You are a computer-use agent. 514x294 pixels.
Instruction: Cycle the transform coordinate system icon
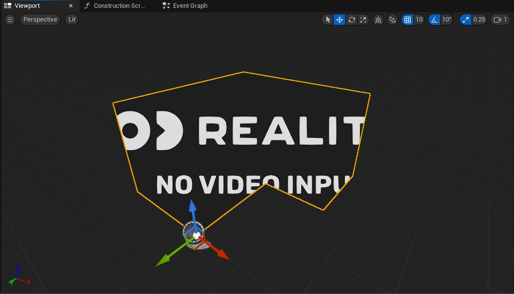[378, 20]
